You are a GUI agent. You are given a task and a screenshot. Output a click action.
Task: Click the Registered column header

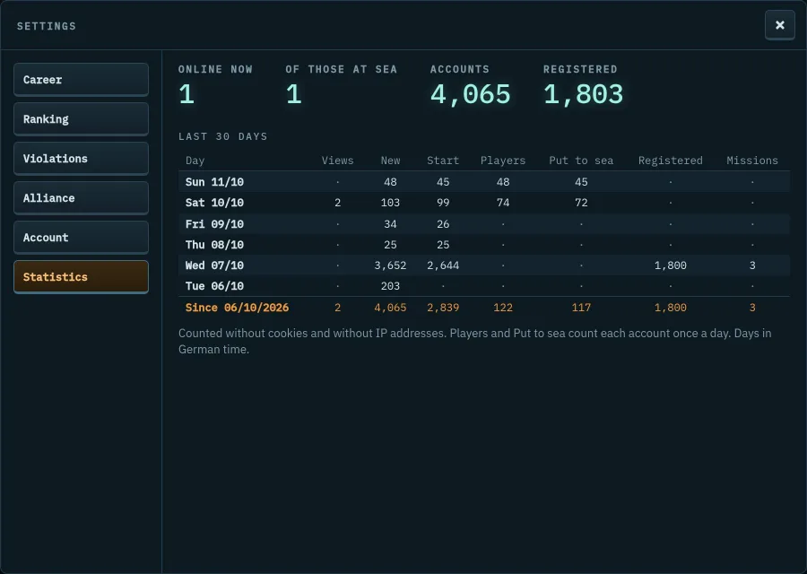pos(670,161)
